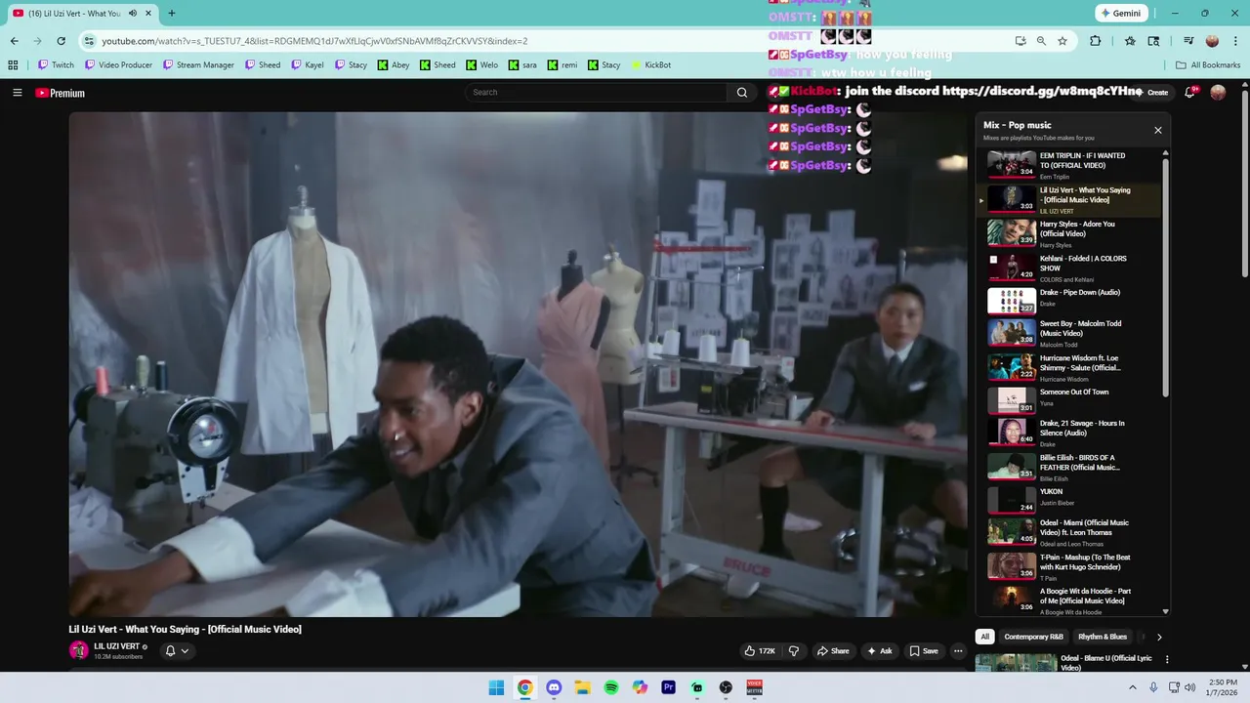Play Hurricane Wisdom - Salute from mix
1250x703 pixels.
[1069, 367]
